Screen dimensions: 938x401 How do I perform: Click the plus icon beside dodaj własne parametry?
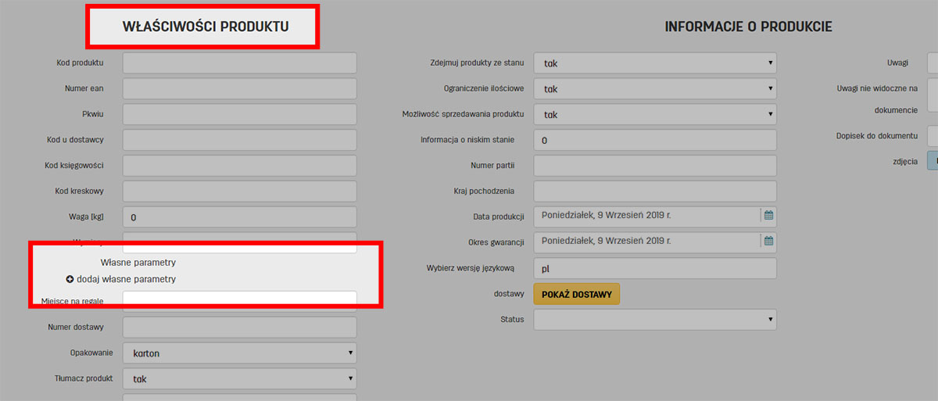(70, 279)
